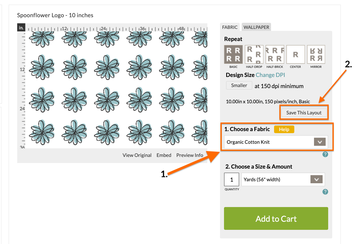
Task: Apply the Mirror repeat pattern
Action: [x=316, y=54]
